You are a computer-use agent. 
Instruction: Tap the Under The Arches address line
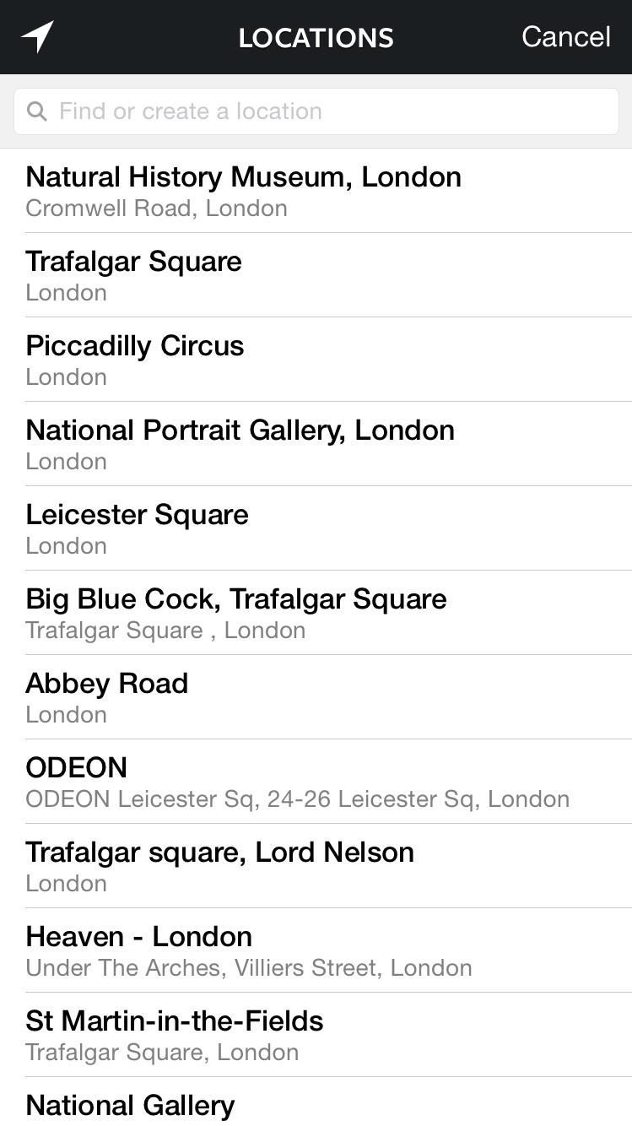pyautogui.click(x=248, y=968)
